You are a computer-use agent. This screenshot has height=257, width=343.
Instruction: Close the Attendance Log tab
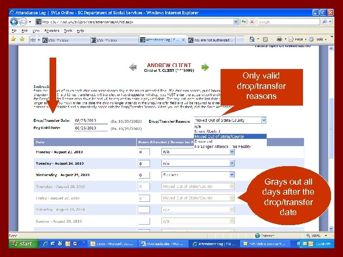(183, 40)
